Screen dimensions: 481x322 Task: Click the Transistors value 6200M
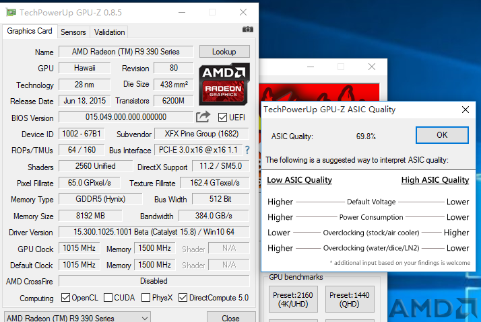coord(174,100)
